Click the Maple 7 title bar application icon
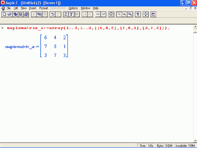Image resolution: width=197 pixels, height=148 pixels. pos(3,3)
